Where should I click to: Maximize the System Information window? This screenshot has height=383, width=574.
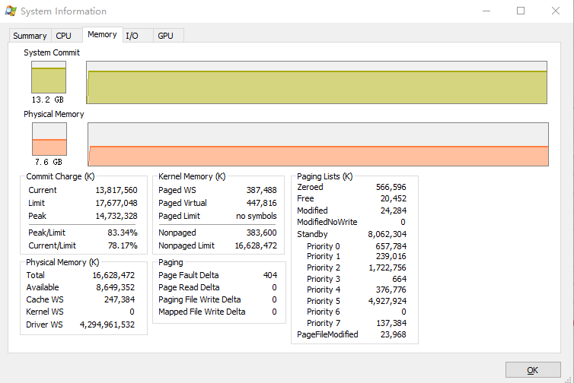click(521, 11)
